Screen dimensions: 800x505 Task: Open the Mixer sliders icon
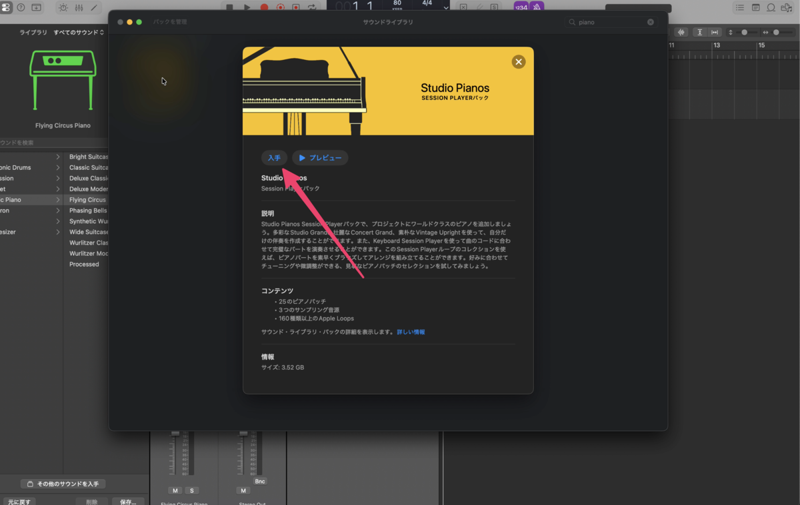pyautogui.click(x=79, y=7)
